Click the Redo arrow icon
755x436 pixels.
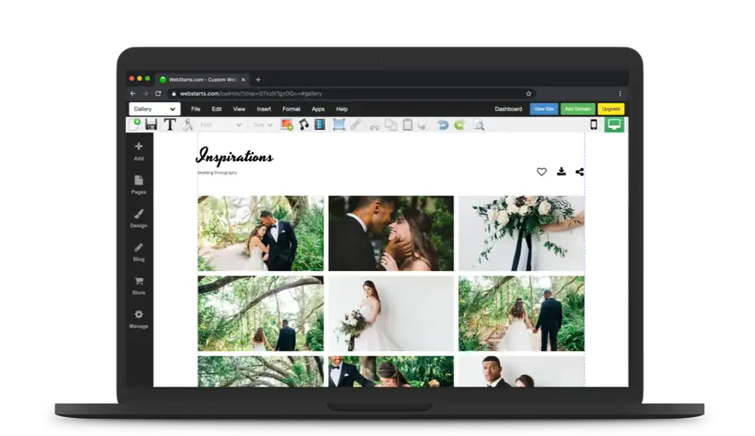[x=459, y=125]
